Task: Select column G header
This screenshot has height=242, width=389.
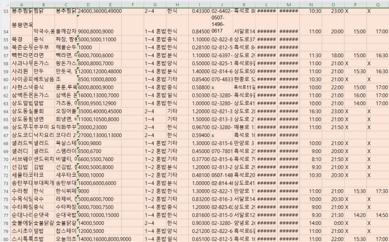Action: 155,5
